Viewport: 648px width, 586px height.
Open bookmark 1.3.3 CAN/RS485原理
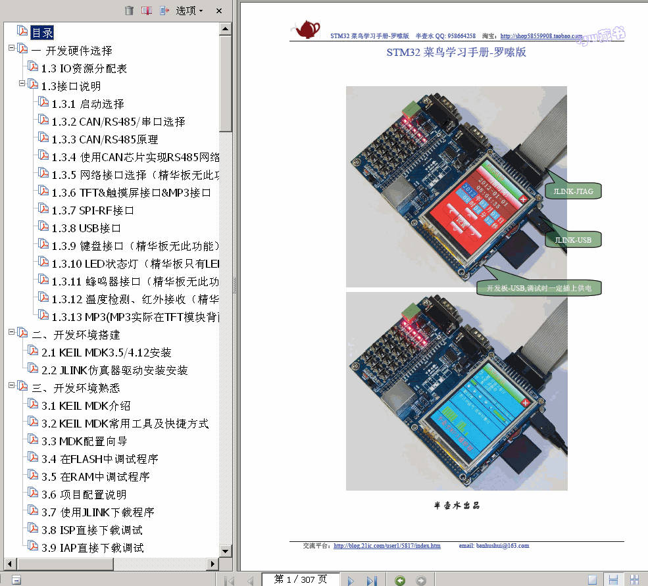(105, 139)
